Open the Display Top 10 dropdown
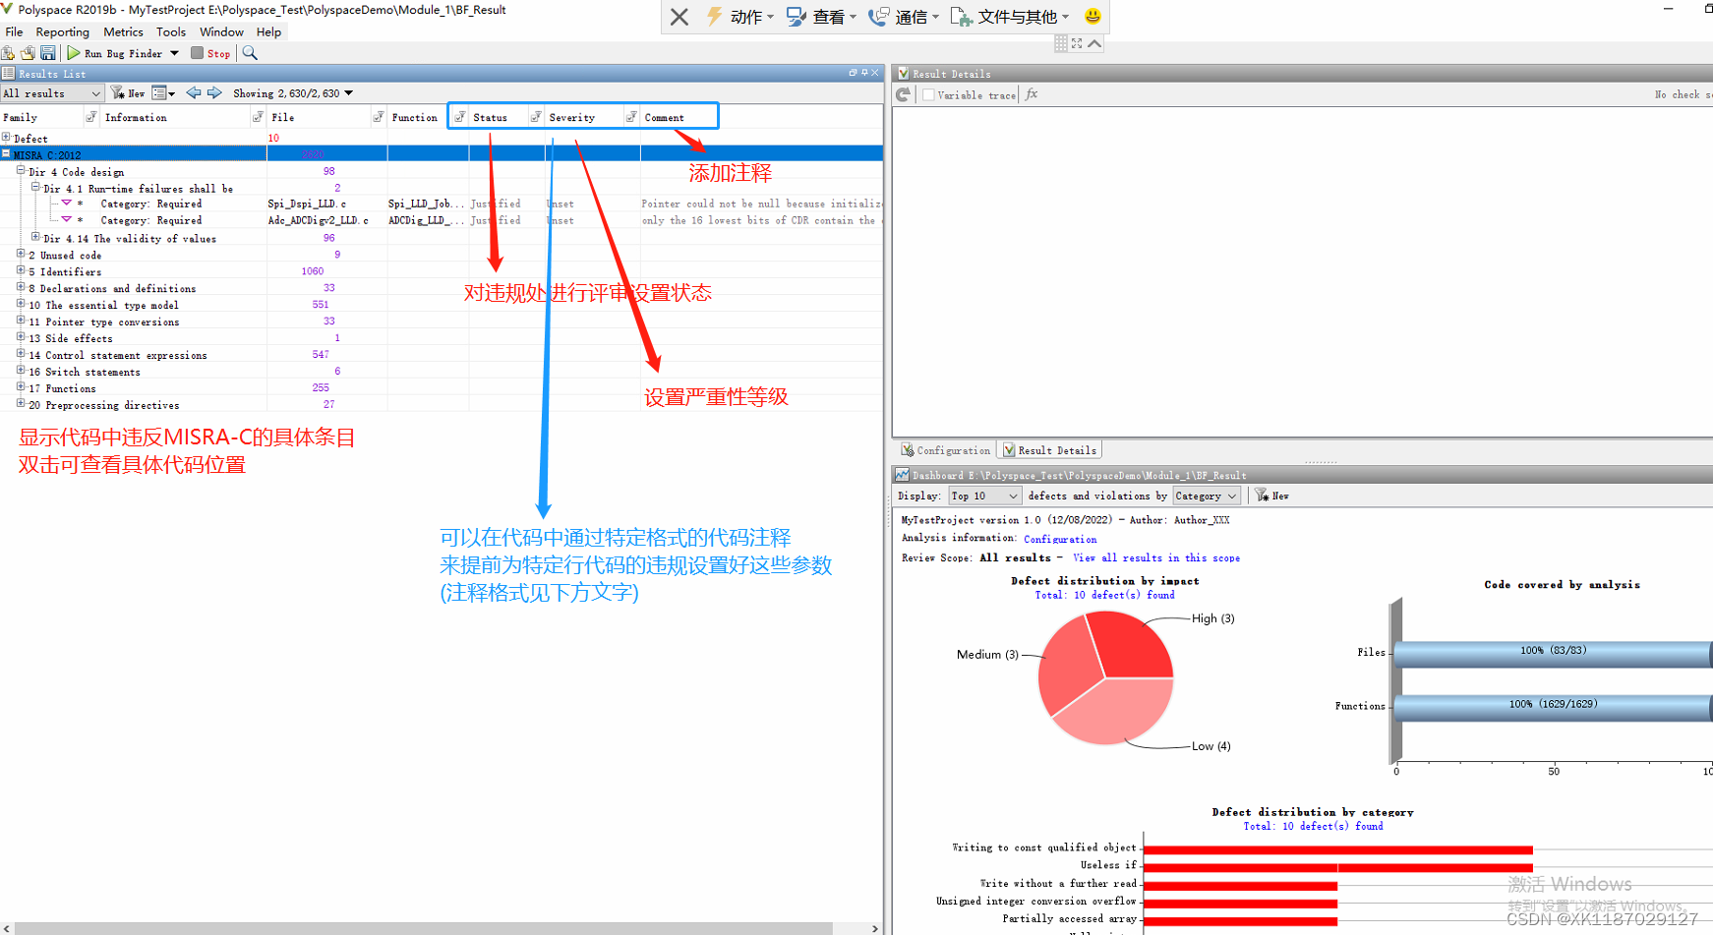 (x=984, y=497)
